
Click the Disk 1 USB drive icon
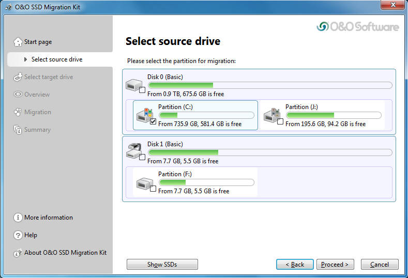click(134, 150)
